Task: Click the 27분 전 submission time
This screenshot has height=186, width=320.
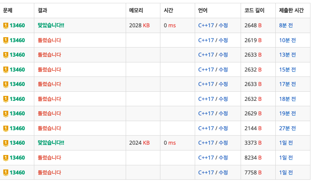Action: (287, 129)
